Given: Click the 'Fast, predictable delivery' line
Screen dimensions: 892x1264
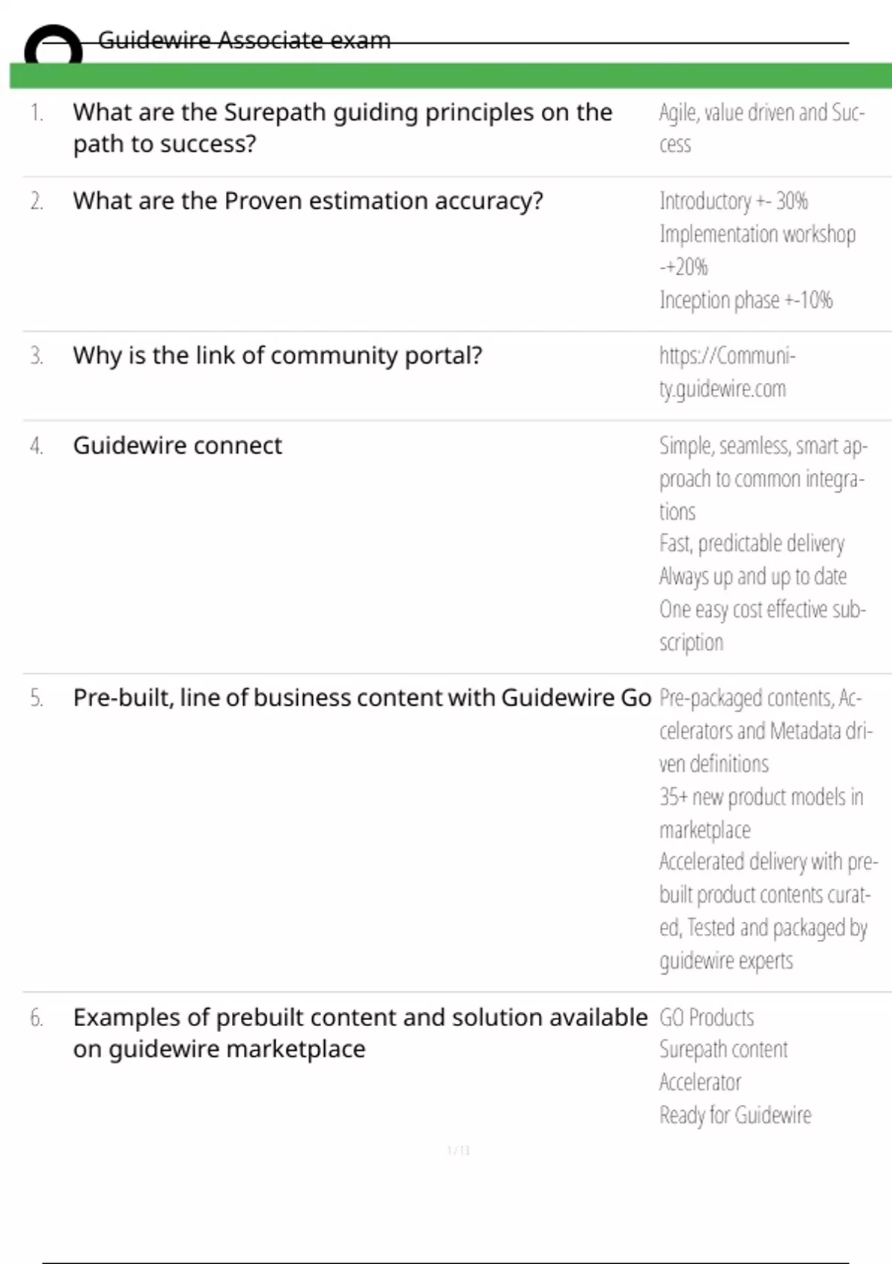Looking at the screenshot, I should pyautogui.click(x=752, y=544).
